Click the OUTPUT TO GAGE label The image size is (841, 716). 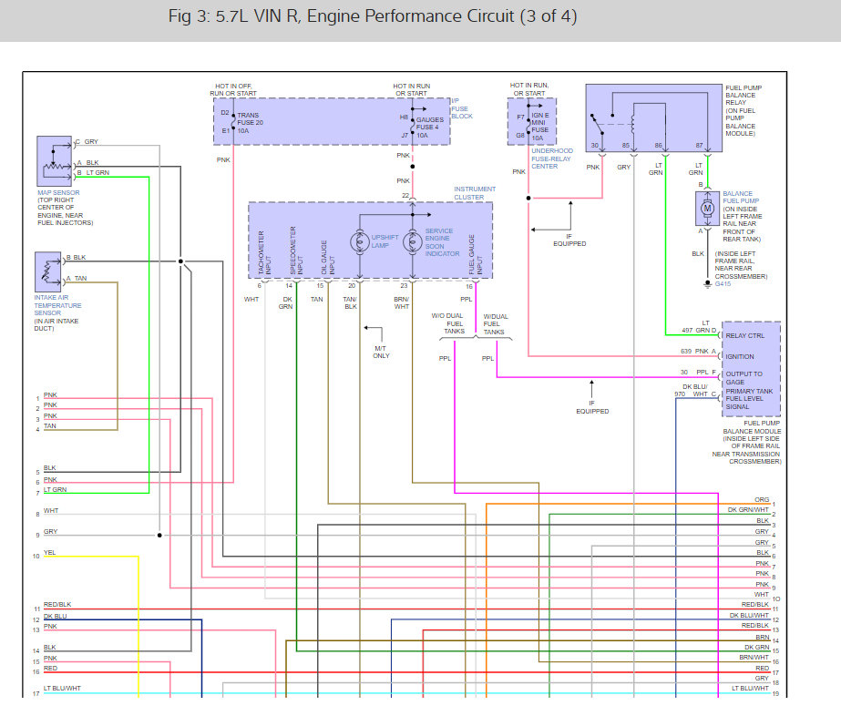pyautogui.click(x=744, y=378)
